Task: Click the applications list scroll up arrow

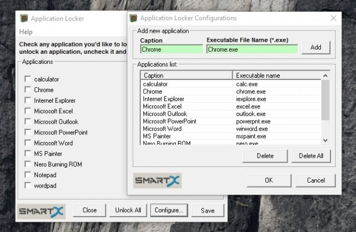Action: [x=325, y=75]
